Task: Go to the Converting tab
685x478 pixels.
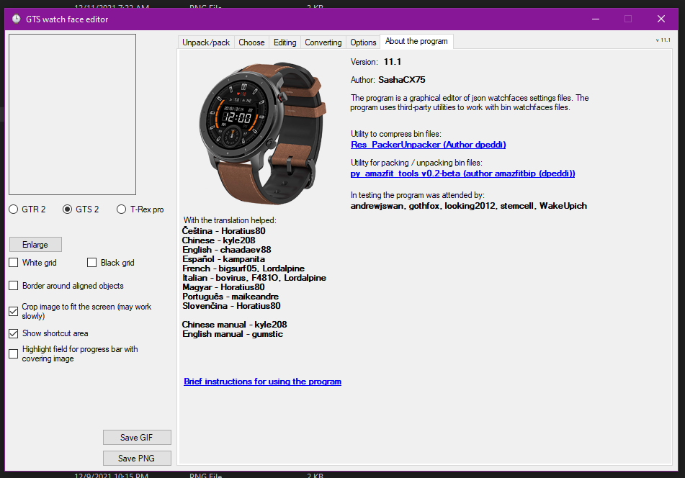Action: [x=323, y=42]
